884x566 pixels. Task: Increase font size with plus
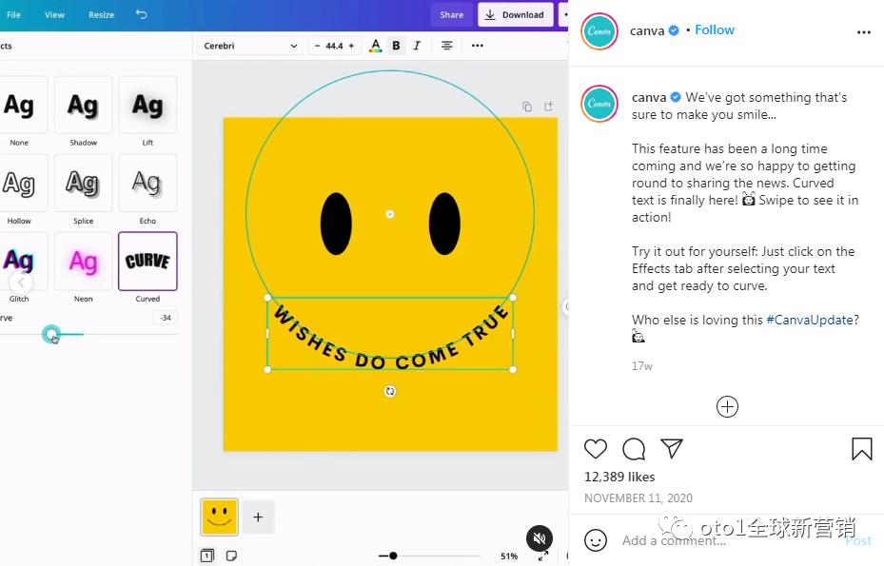(x=351, y=46)
